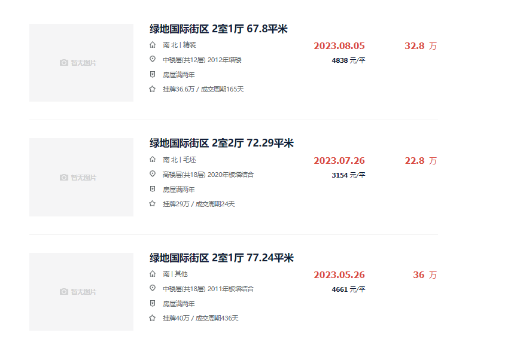Click the 2023.07.26 transaction date
This screenshot has height=345, width=505.
[339, 161]
